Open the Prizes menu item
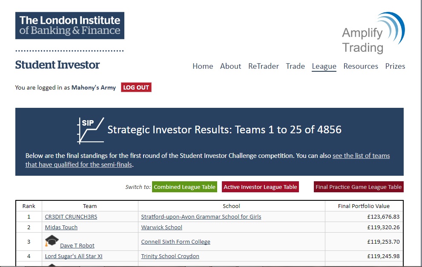422x267 pixels. click(x=395, y=66)
